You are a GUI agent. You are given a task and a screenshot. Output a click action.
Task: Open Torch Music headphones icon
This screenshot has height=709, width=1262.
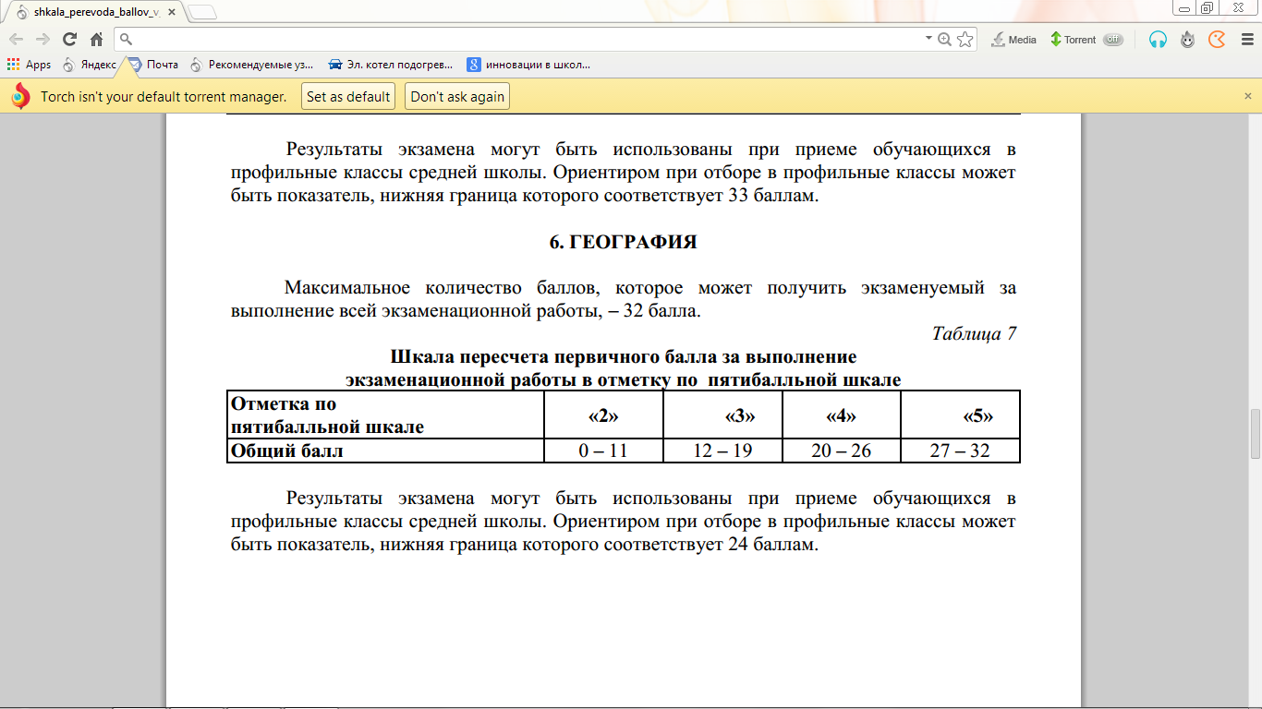[x=1158, y=40]
